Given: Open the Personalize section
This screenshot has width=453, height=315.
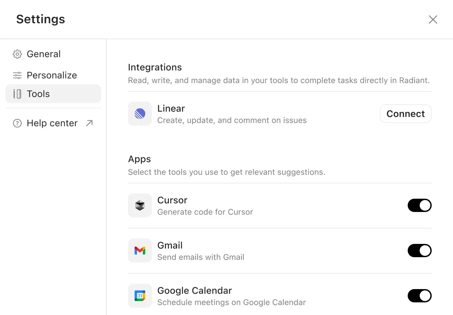Looking at the screenshot, I should click(x=52, y=75).
